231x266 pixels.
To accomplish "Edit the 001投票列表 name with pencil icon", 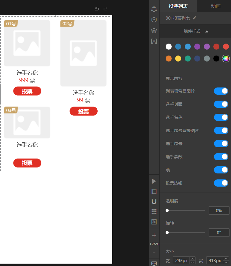I will click(x=195, y=18).
